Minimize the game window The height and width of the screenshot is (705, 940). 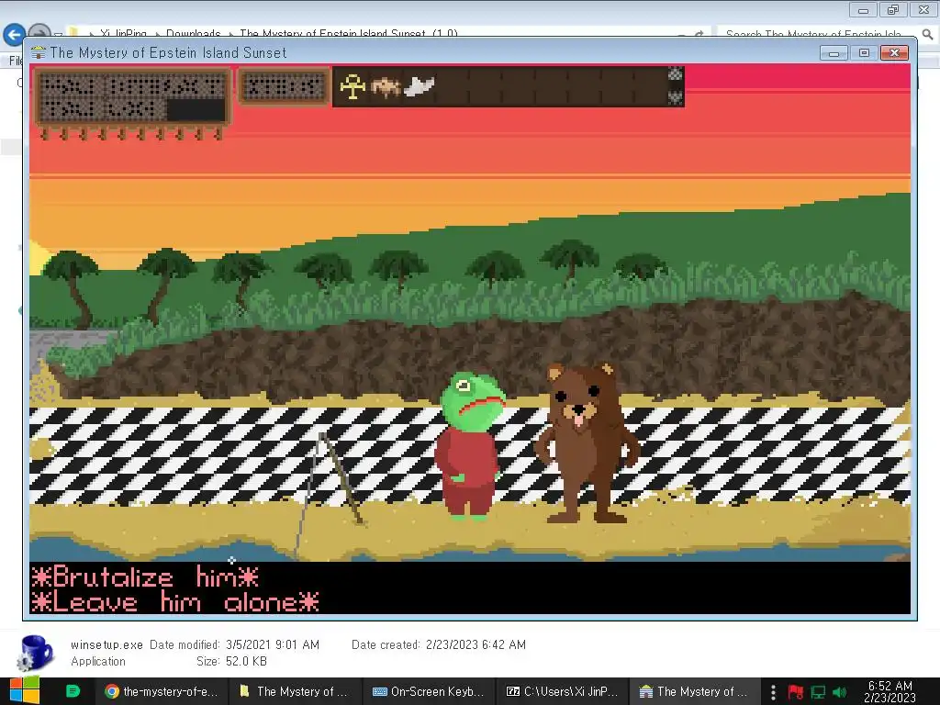click(834, 52)
